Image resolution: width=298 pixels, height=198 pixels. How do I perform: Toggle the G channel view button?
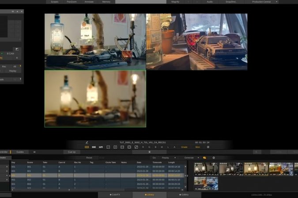pos(149,147)
